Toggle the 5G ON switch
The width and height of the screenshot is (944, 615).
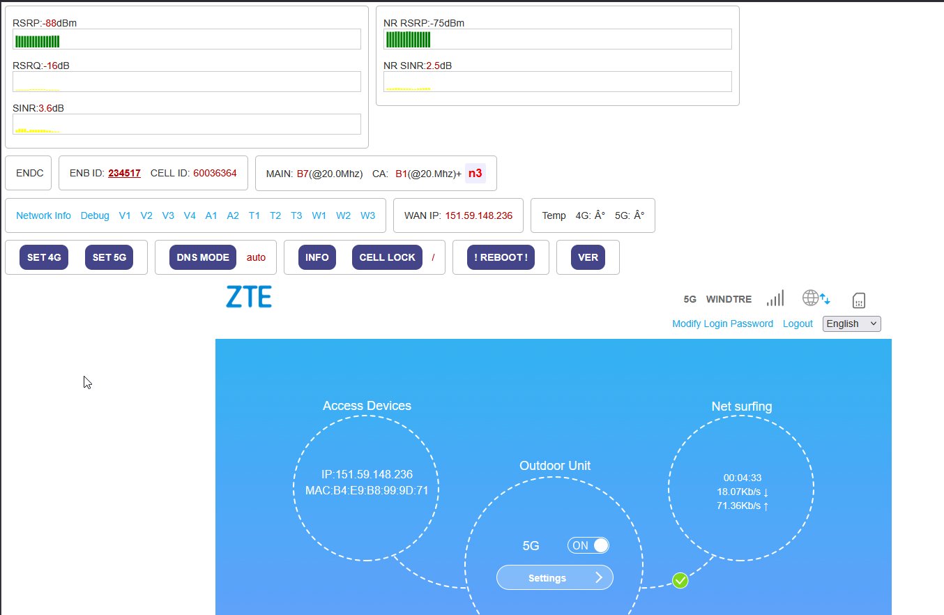click(x=588, y=545)
